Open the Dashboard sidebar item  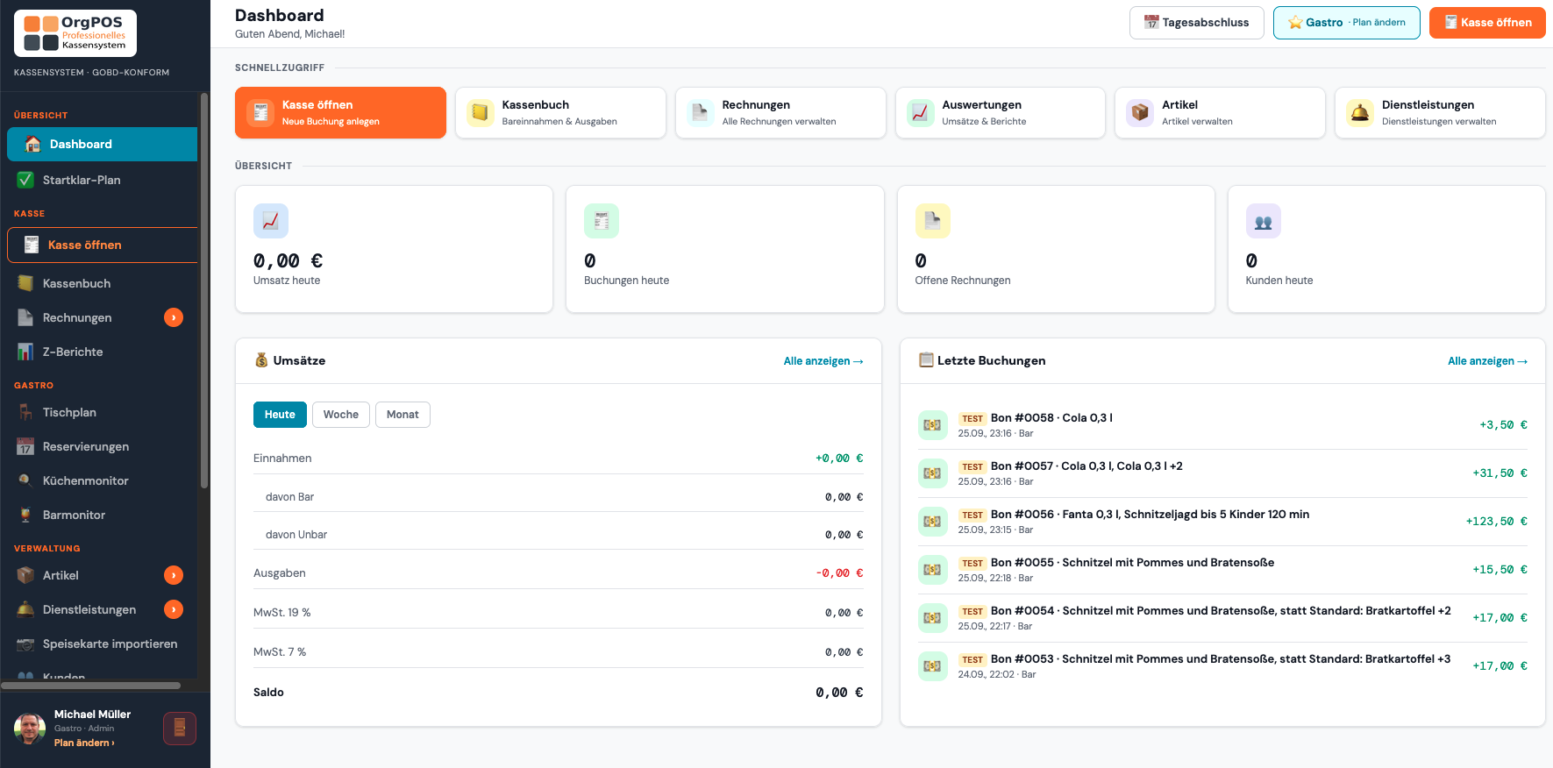tap(102, 144)
